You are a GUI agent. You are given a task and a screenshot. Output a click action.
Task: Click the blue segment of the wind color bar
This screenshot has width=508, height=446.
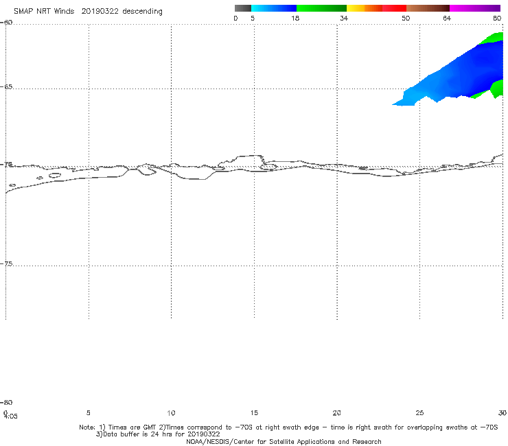(274, 8)
